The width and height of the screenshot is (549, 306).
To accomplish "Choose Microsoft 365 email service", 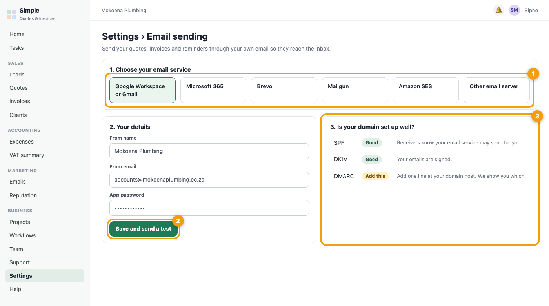I will coord(213,90).
